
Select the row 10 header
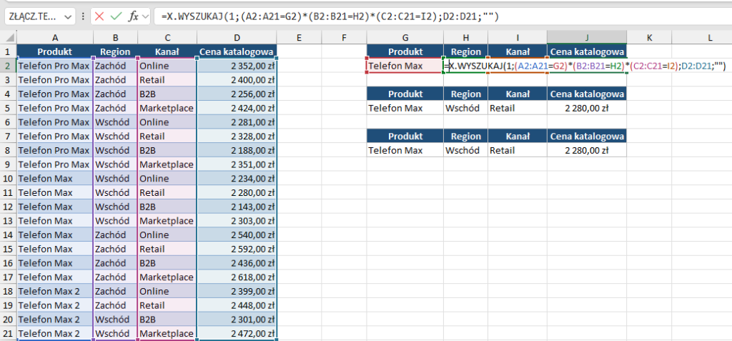coord(8,179)
